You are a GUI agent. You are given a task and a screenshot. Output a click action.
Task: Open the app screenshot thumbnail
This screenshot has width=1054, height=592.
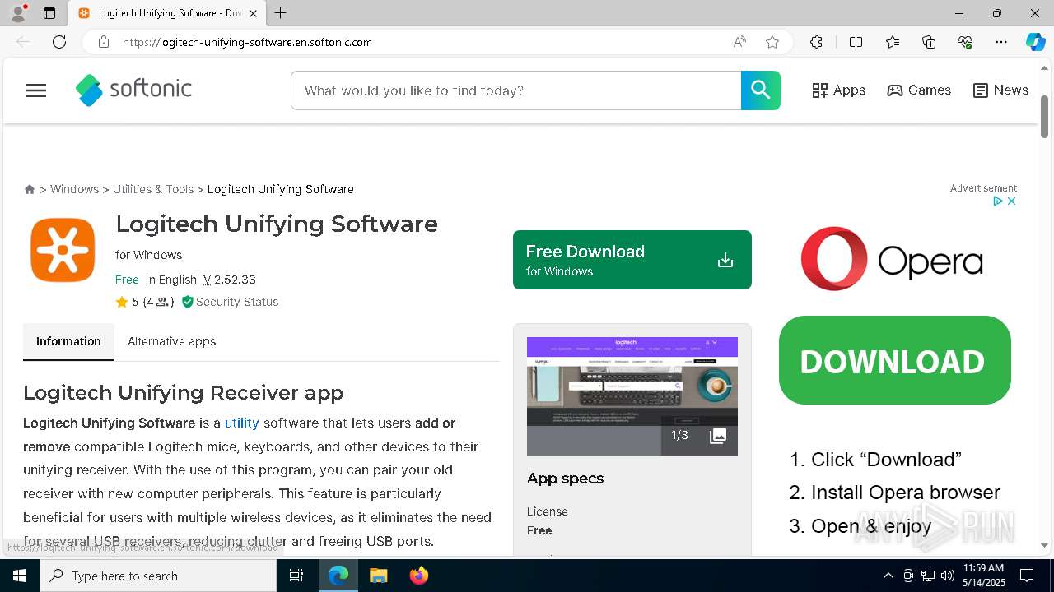coord(632,395)
